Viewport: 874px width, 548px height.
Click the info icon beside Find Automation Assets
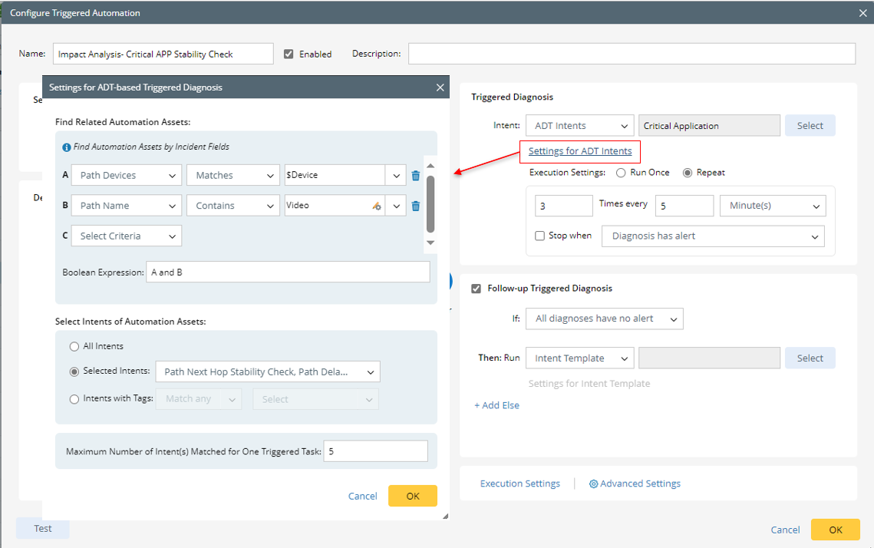click(67, 147)
